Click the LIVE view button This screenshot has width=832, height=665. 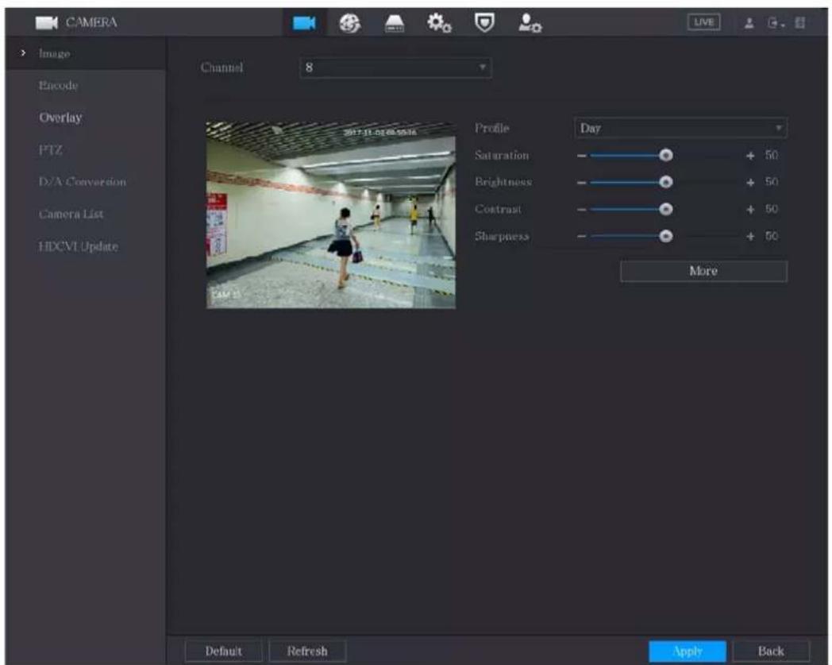click(703, 22)
